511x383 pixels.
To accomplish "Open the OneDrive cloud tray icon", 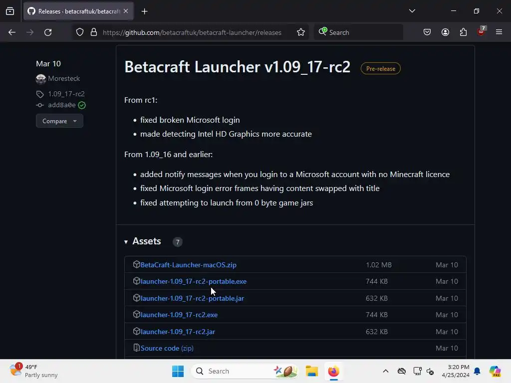I will click(x=402, y=371).
